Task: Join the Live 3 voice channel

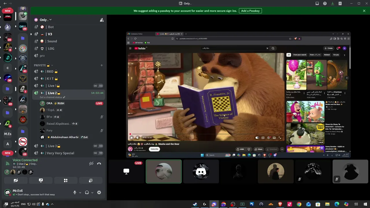Action: pyautogui.click(x=69, y=146)
